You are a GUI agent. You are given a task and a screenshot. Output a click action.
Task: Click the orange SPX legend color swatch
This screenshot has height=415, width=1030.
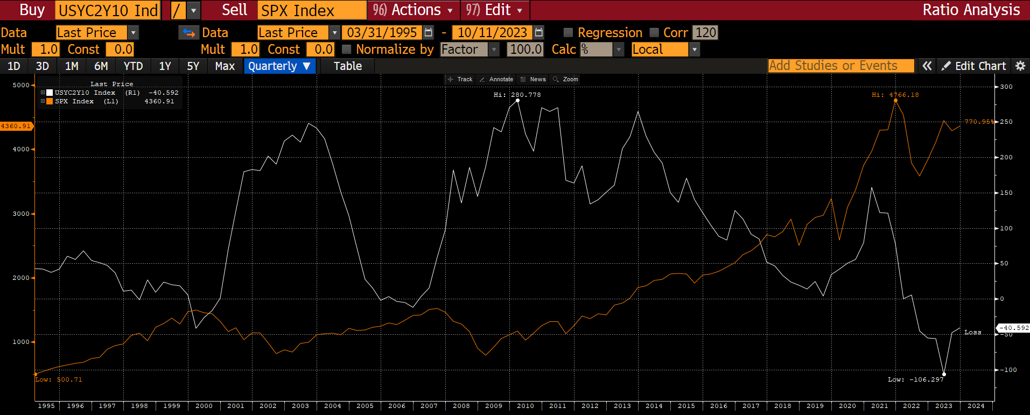pos(50,101)
